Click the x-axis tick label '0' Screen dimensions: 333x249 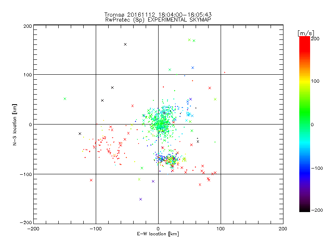point(158,229)
